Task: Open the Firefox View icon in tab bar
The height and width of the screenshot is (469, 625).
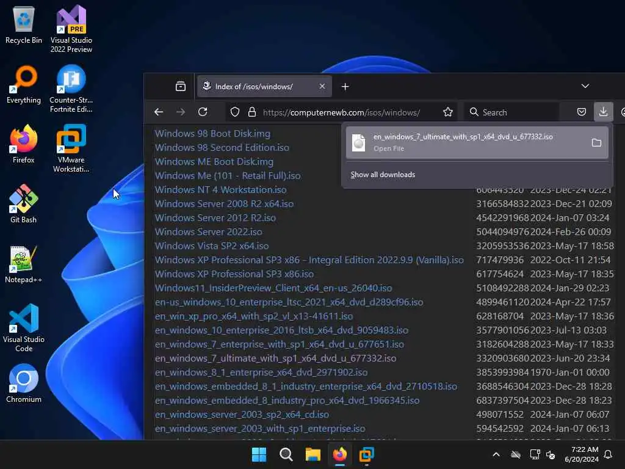Action: tap(181, 86)
